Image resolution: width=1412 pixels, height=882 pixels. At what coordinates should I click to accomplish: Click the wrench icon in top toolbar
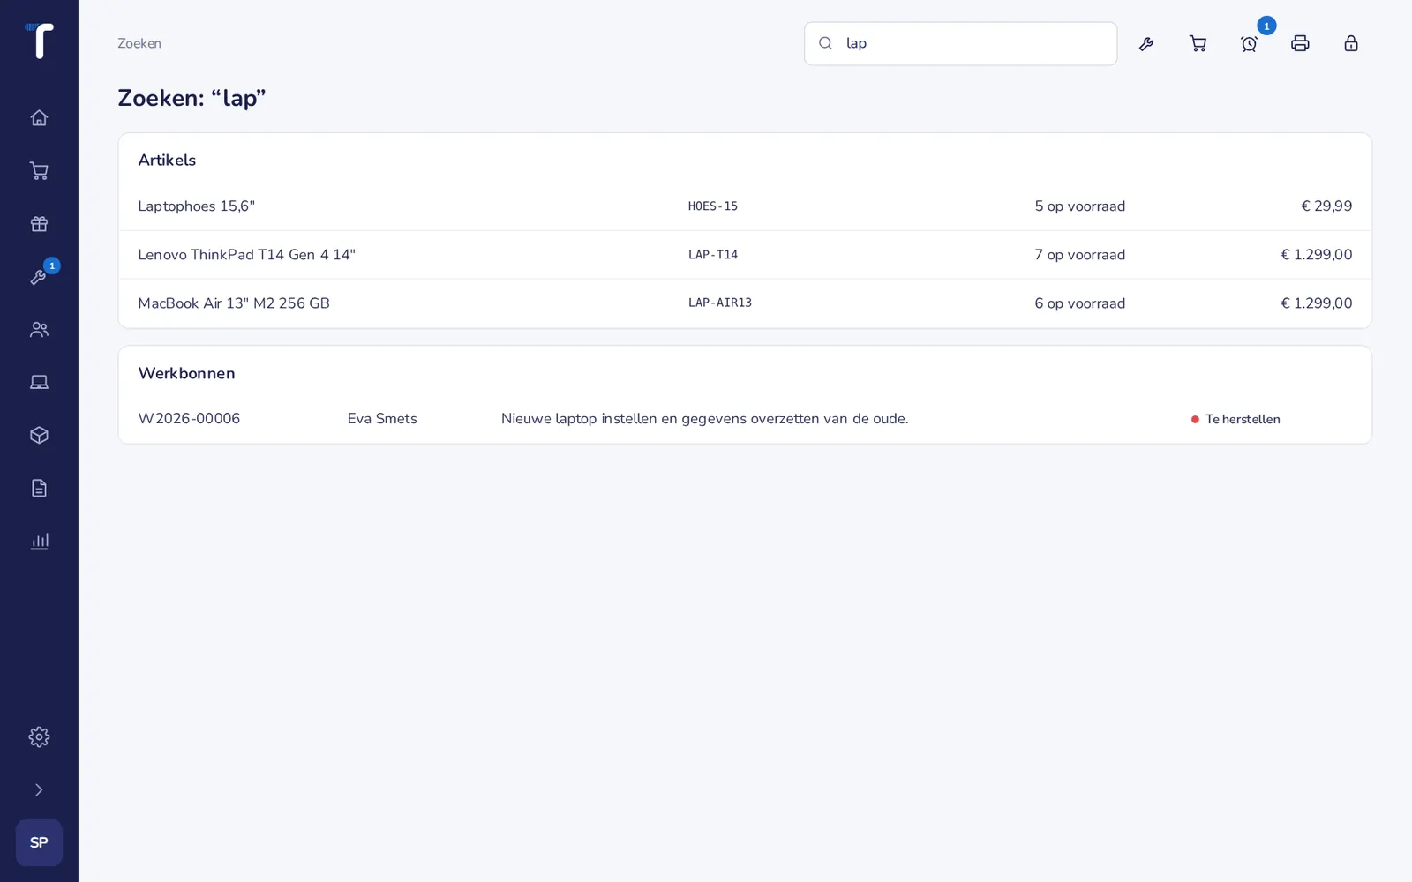coord(1146,43)
